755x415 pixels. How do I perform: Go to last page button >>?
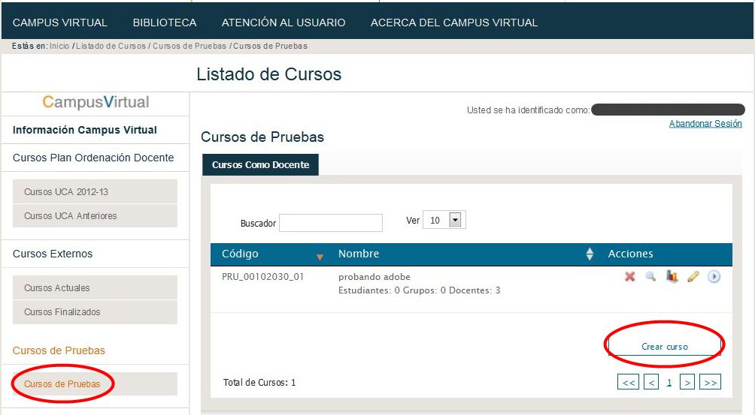click(x=710, y=382)
